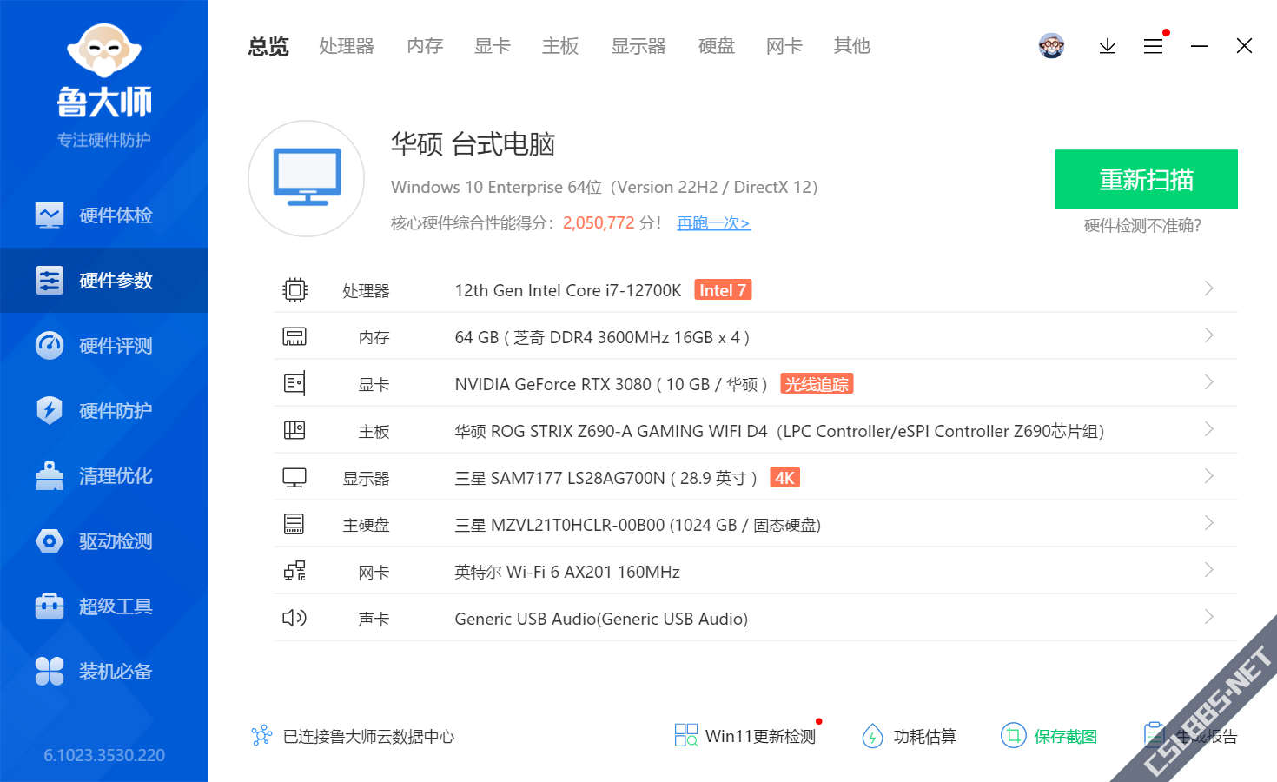
Task: Click 已连接鲁大师云数据中心 status text
Action: tap(369, 737)
